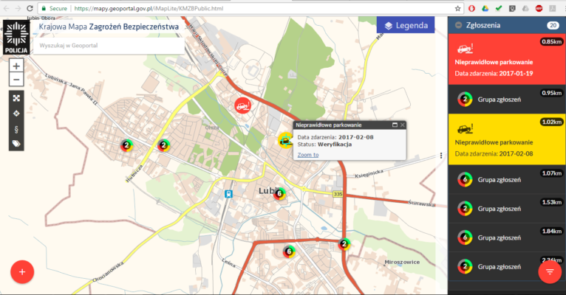Open the paragraph sign regulations tool
Screen dimensions: 566x295
click(x=16, y=129)
